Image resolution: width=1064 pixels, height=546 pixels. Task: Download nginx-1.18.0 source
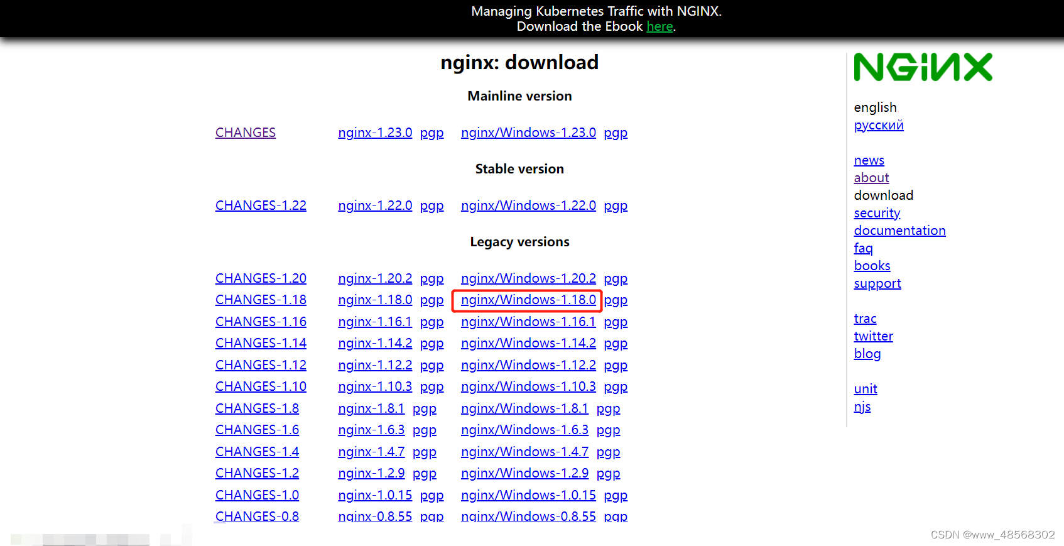(375, 300)
